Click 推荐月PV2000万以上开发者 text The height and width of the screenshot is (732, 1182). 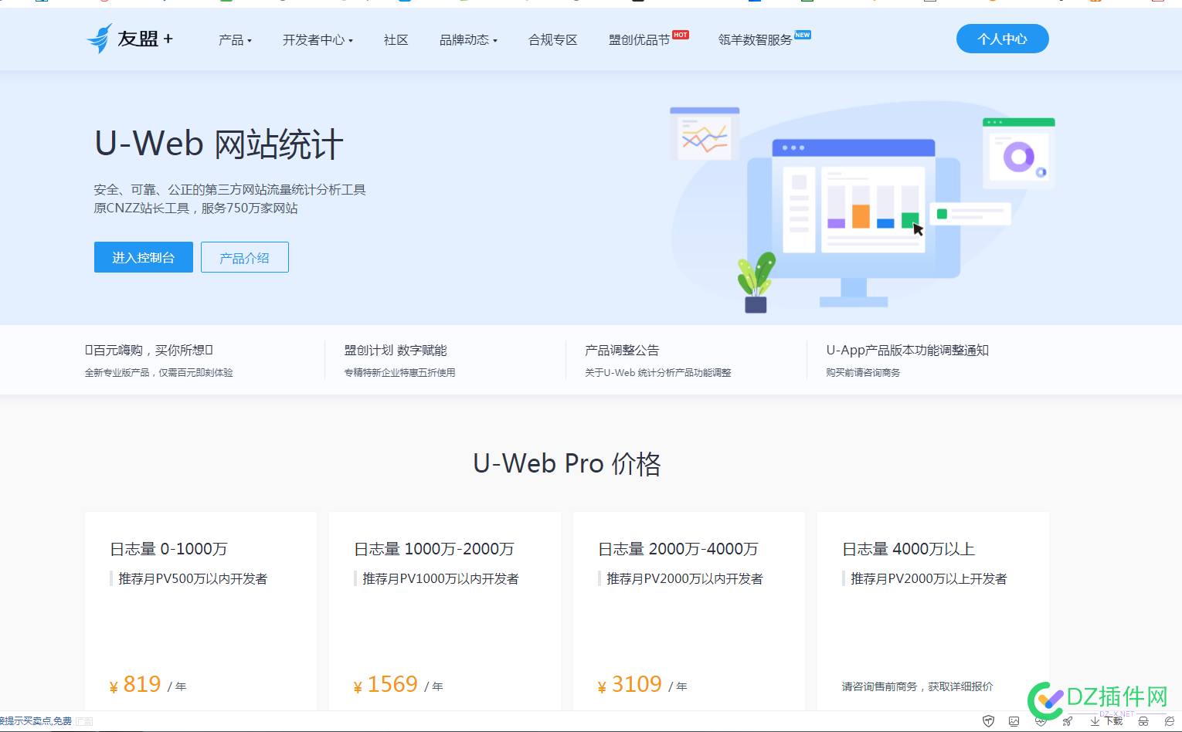(x=929, y=578)
